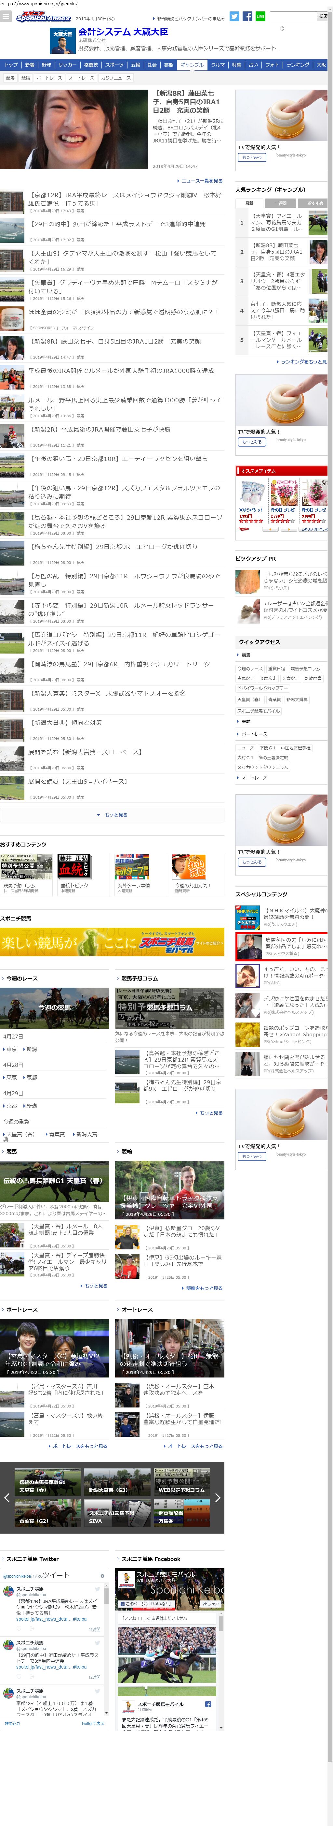Select the ボートレース sub-navigation item
This screenshot has height=1826, width=333.
(x=49, y=78)
